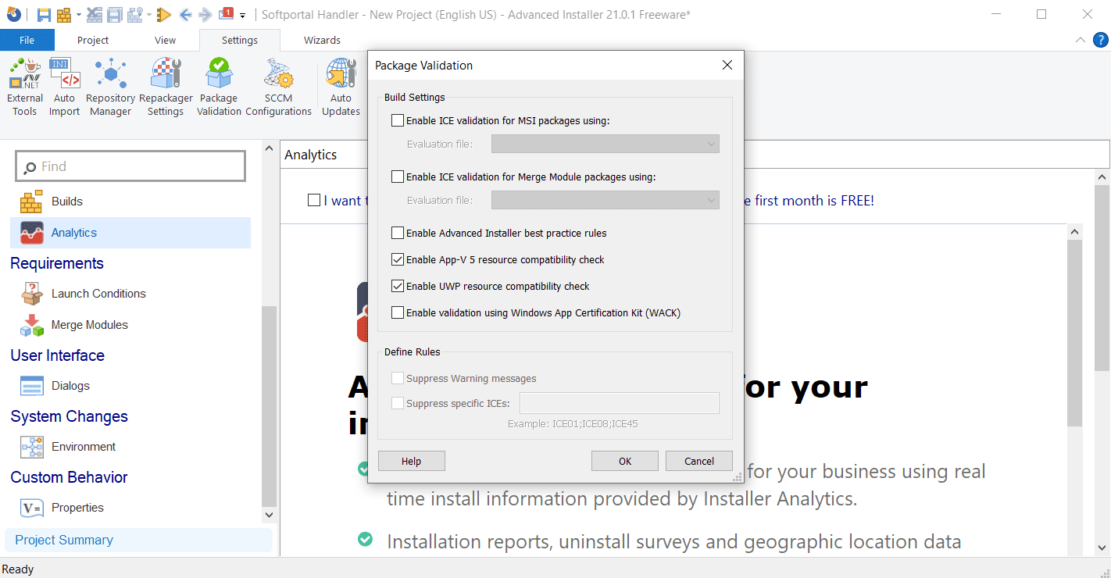Click the Advanced Installer application logo icon
1111x578 pixels.
click(13, 14)
